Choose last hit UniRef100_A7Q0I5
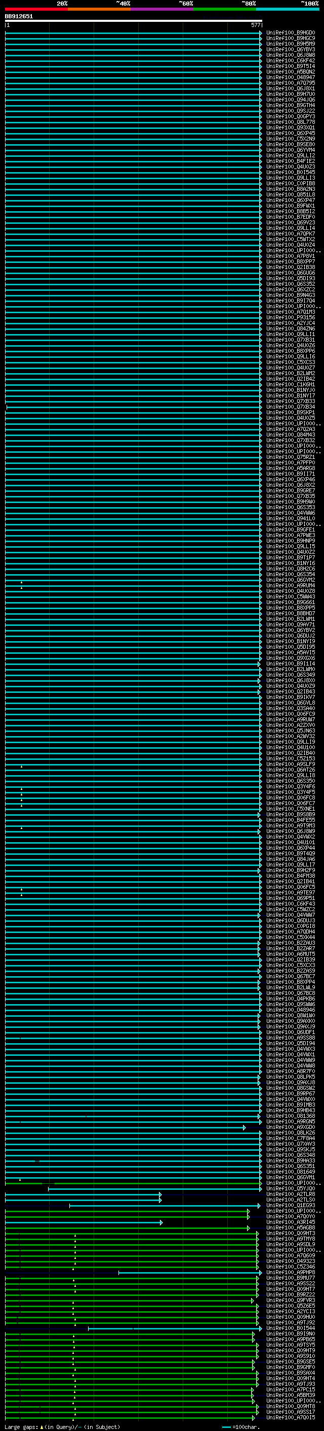 [291, 1418]
